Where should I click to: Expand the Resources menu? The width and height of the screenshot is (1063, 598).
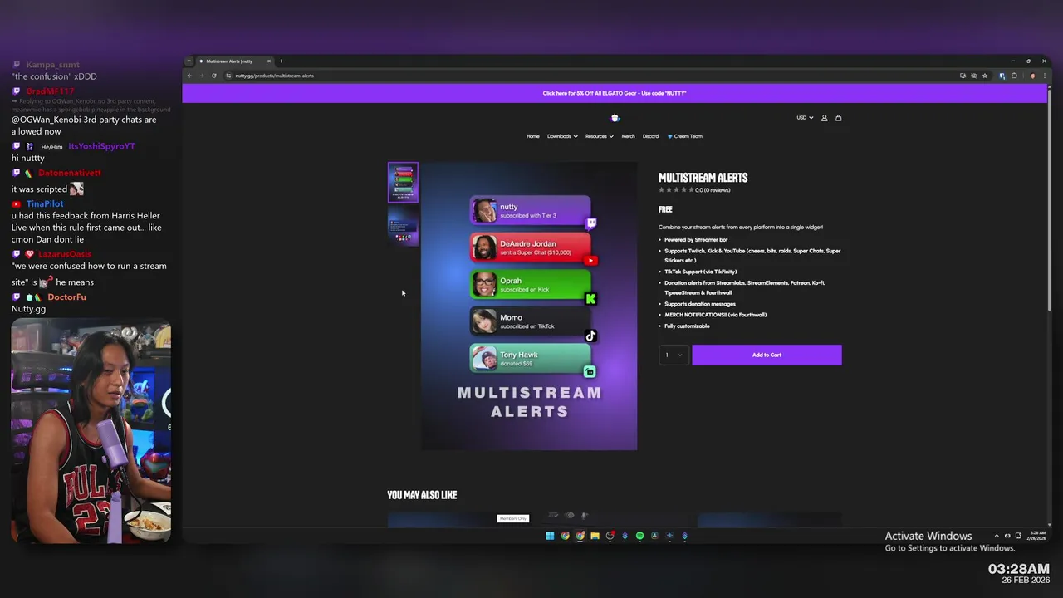599,136
